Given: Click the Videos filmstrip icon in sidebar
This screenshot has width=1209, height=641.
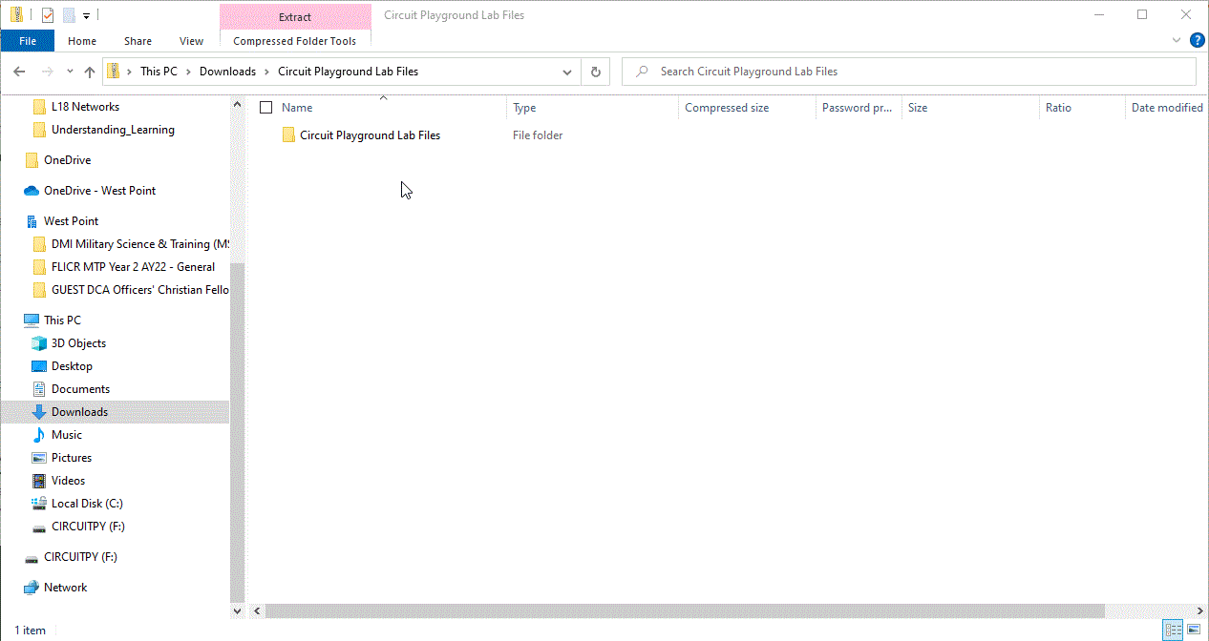Looking at the screenshot, I should [39, 481].
